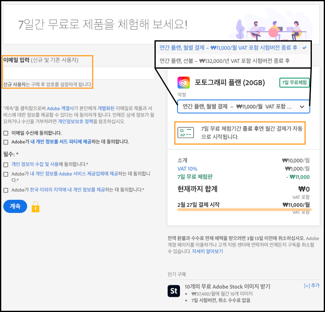Click 7일 시험버전, 취소 수수료 없음 bullet
Viewport: 325px width, 312px height.
221,300
